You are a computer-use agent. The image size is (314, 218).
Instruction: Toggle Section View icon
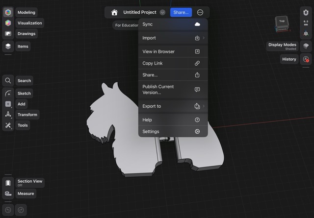tap(8, 183)
